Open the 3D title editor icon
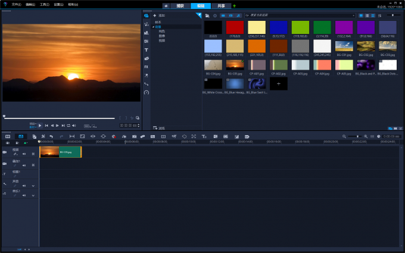Screen dimensions: 405x253 (x=204, y=136)
